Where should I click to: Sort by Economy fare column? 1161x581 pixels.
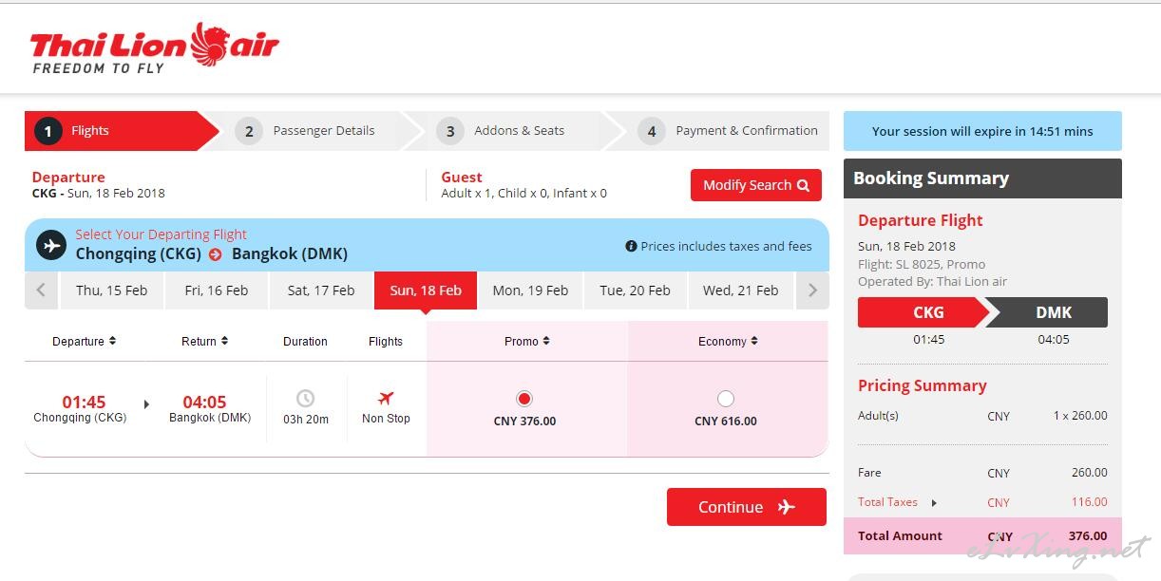(x=728, y=341)
